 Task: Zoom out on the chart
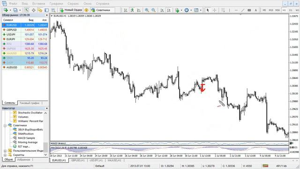153,10
